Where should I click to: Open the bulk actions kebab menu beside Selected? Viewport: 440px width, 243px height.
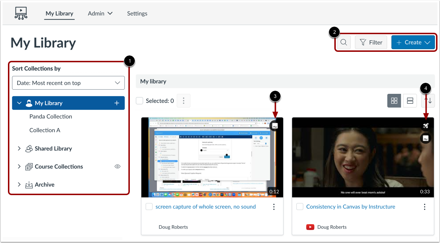coord(184,101)
